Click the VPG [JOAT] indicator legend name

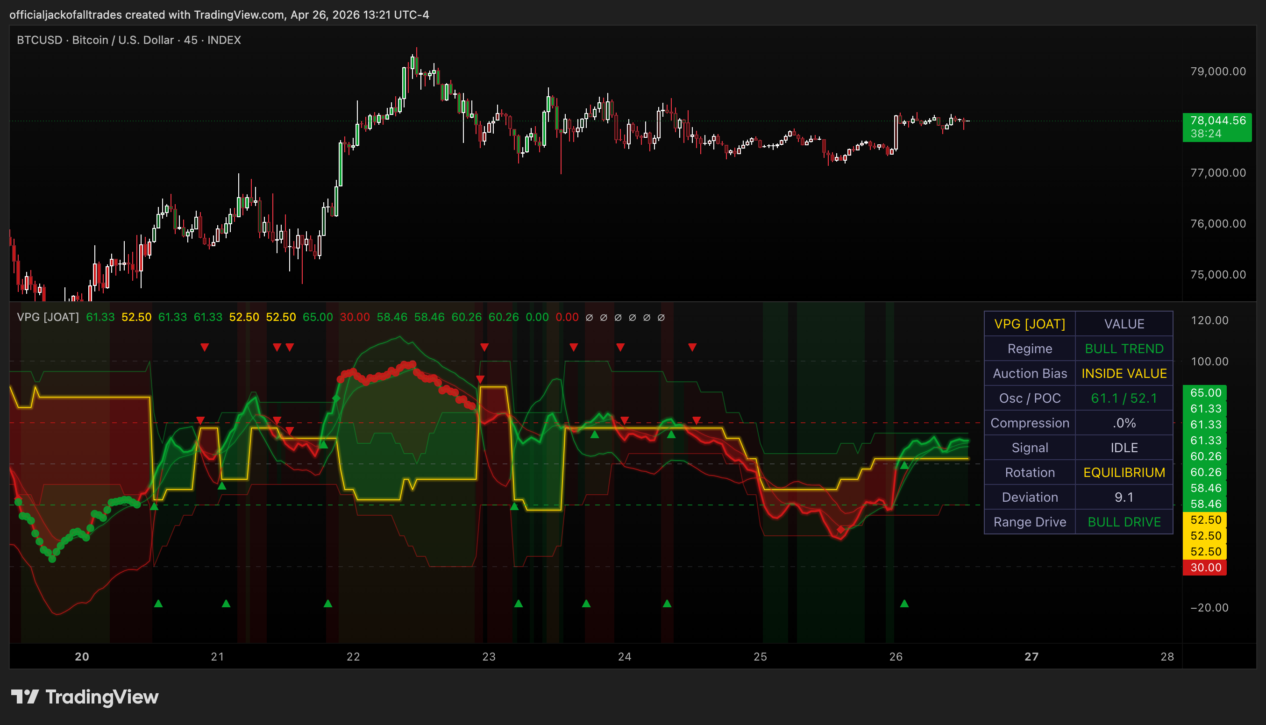(48, 317)
